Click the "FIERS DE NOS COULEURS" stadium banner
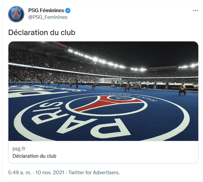Screen dimensions: 203x182 (162, 68)
